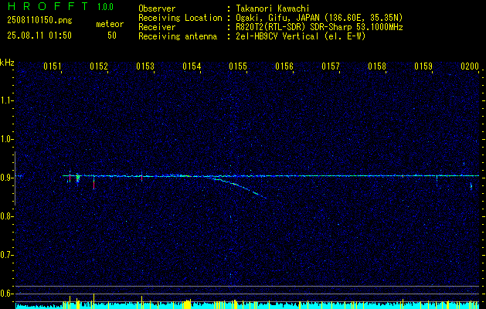Click the 0157 time axis label

point(331,66)
